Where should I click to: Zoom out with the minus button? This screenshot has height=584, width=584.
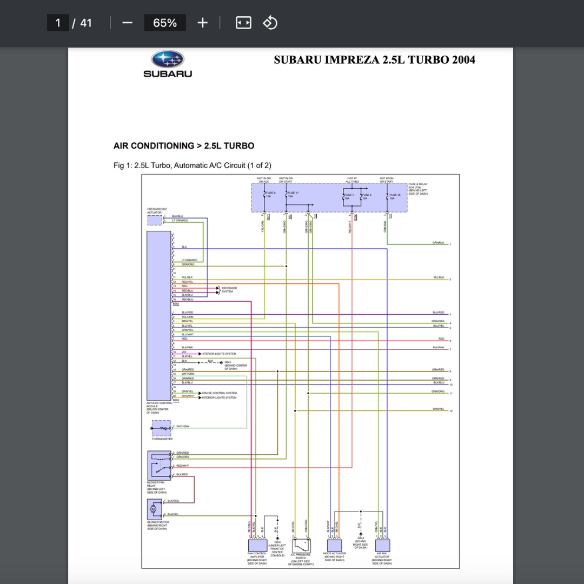[127, 23]
